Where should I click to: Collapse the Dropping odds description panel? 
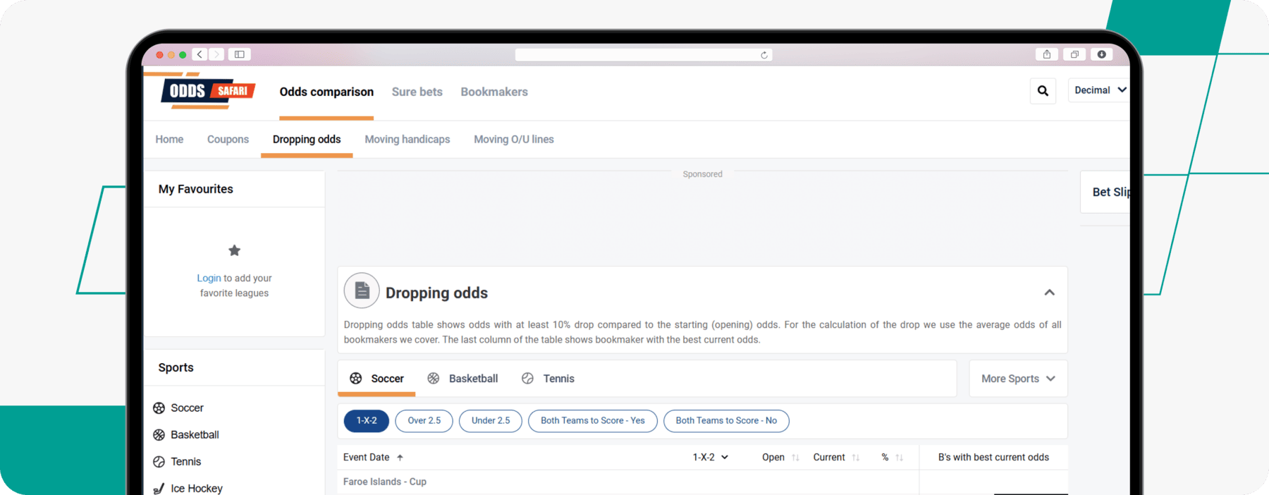point(1049,293)
